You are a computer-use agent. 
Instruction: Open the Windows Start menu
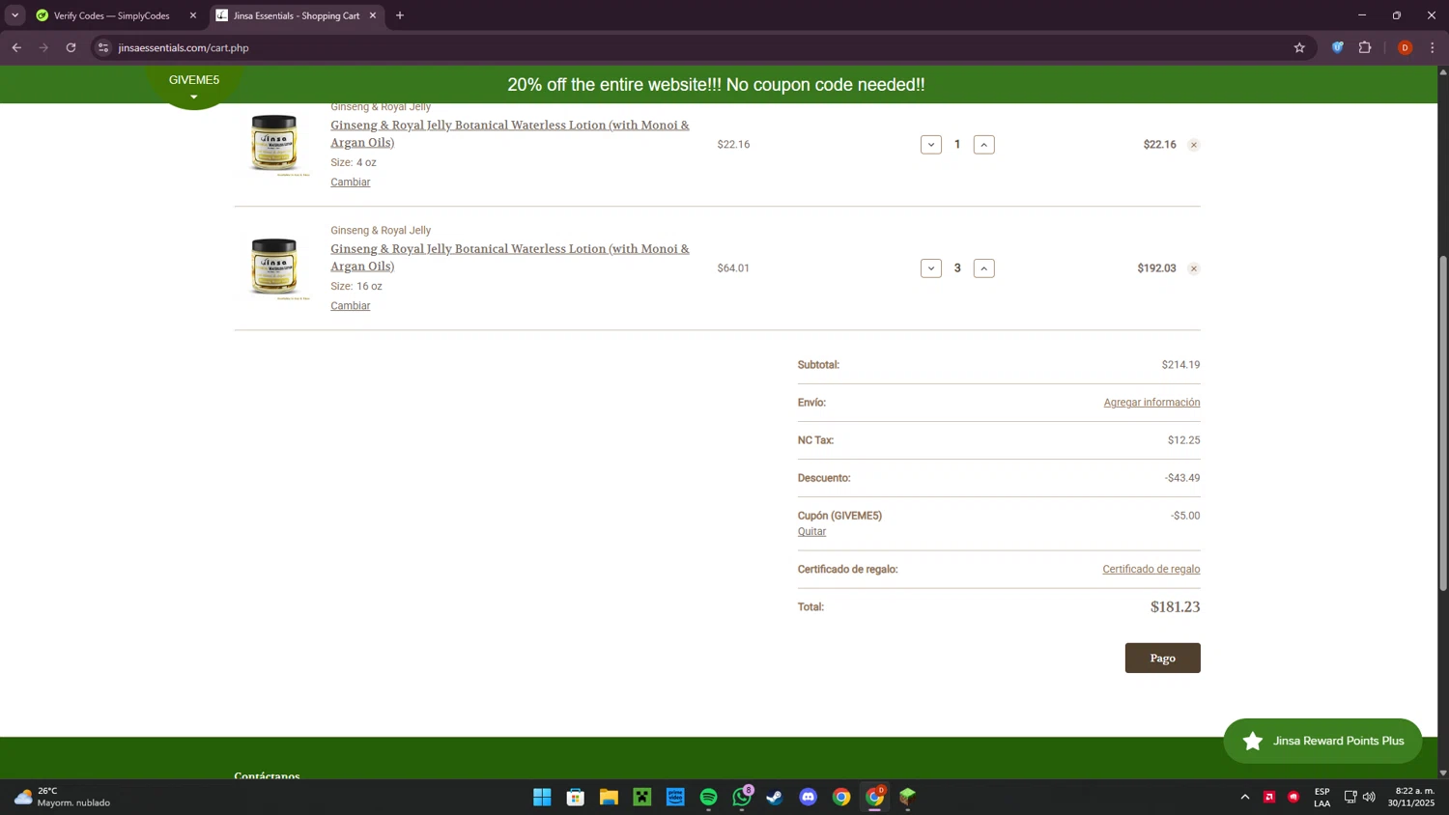(x=542, y=797)
